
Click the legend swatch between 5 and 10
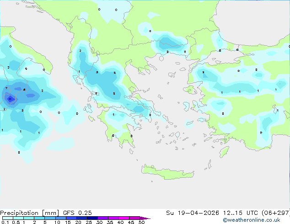tap(50, 218)
